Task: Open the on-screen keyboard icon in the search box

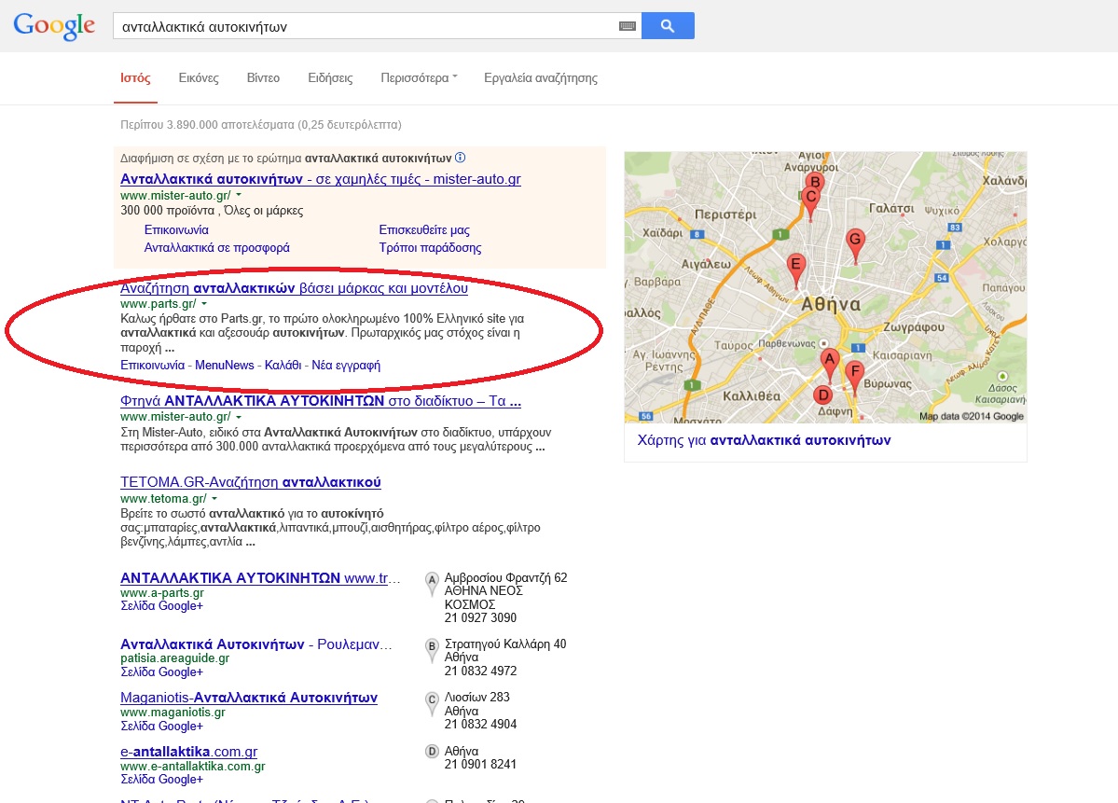Action: pyautogui.click(x=627, y=26)
